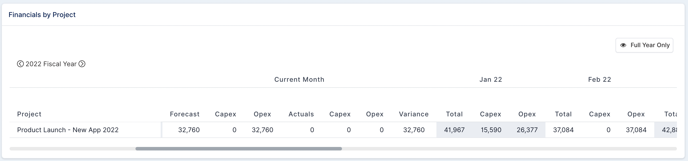Click the Financials by Project title
Viewport: 688px width, 161px height.
pyautogui.click(x=42, y=15)
